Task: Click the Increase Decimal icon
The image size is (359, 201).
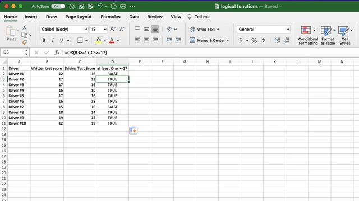Action: pos(277,40)
